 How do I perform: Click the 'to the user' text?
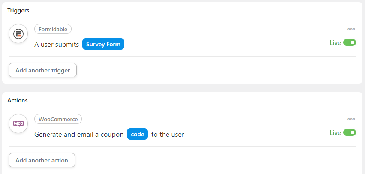pyautogui.click(x=168, y=135)
